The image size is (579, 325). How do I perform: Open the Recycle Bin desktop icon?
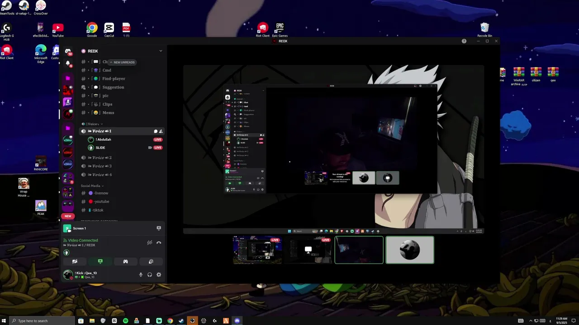pyautogui.click(x=484, y=30)
